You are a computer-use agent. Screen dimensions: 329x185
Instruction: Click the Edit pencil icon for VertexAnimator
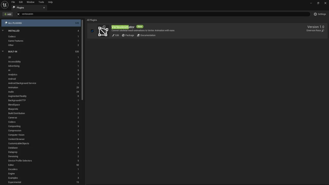tap(113, 35)
